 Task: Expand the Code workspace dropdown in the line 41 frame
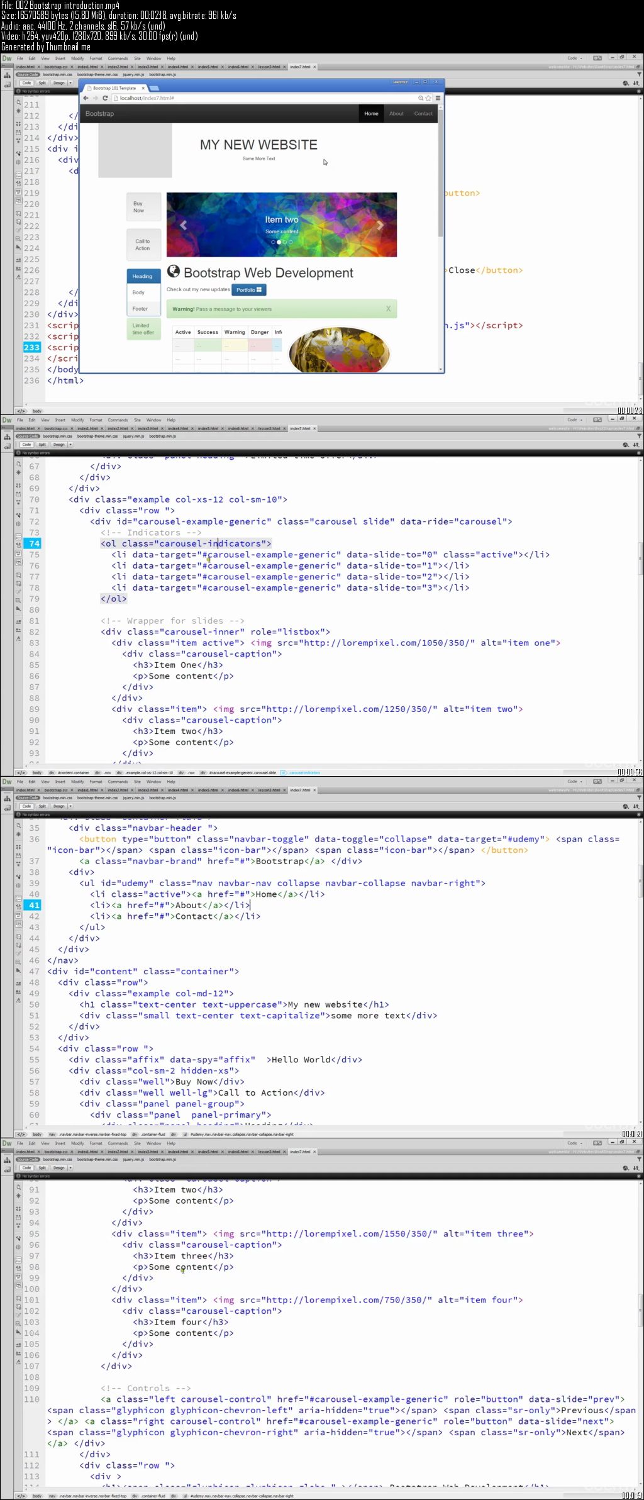pyautogui.click(x=575, y=782)
